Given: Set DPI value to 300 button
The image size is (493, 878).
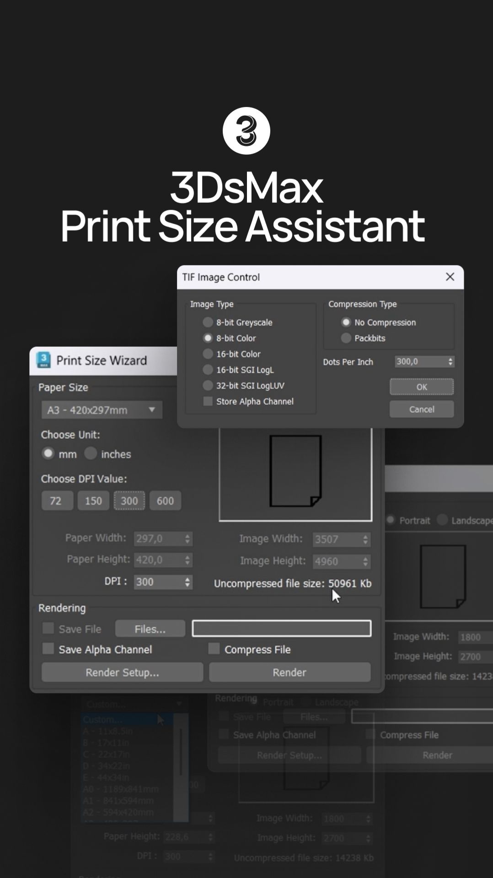Looking at the screenshot, I should (x=129, y=501).
